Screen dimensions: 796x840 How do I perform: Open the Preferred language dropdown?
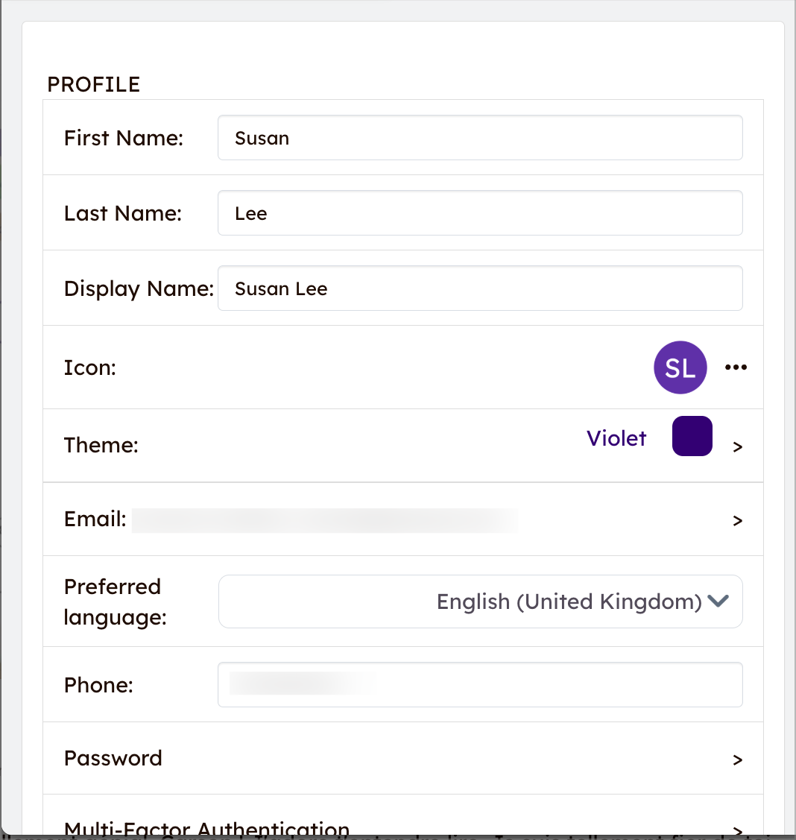point(480,601)
